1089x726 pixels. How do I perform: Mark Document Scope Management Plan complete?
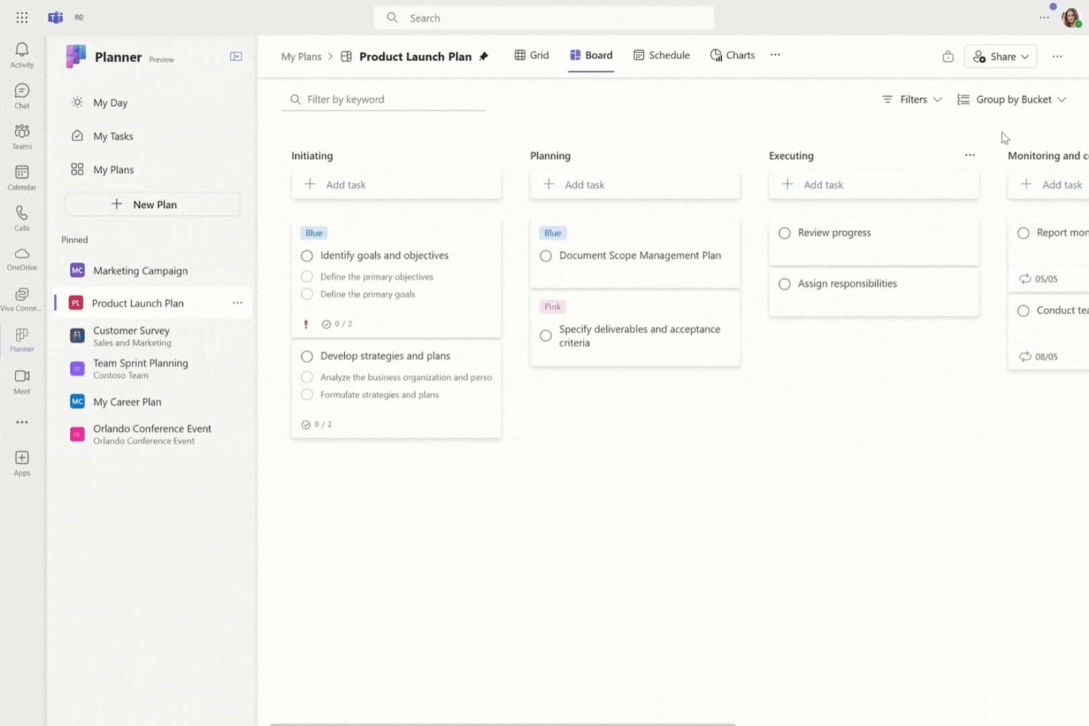(546, 256)
